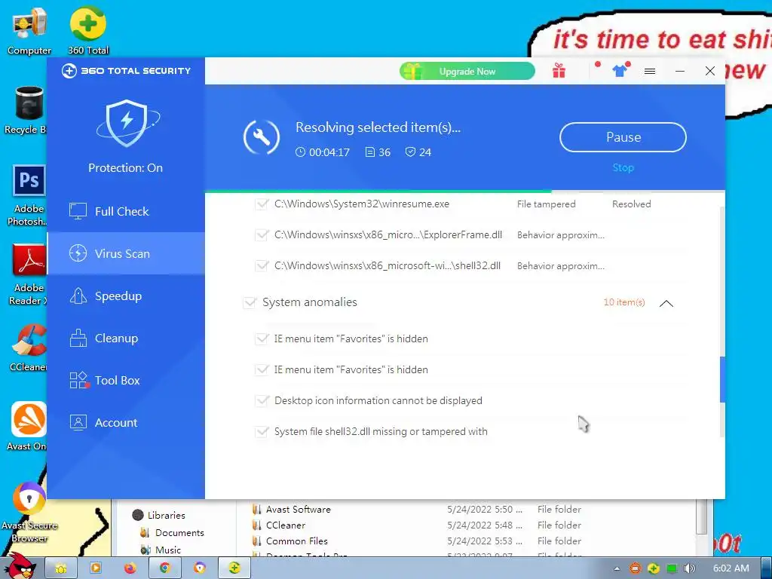Click the Protection: On status text
Viewport: 772px width, 579px height.
click(126, 168)
